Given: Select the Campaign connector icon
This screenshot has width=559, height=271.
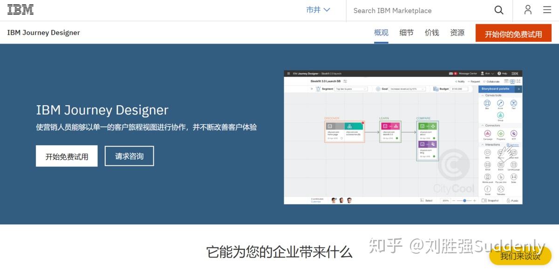Looking at the screenshot, I should coord(487,133).
